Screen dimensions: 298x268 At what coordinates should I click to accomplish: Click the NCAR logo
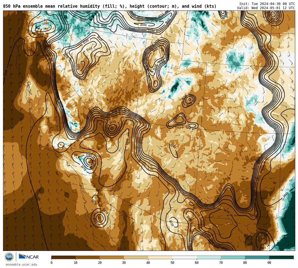tap(29, 257)
